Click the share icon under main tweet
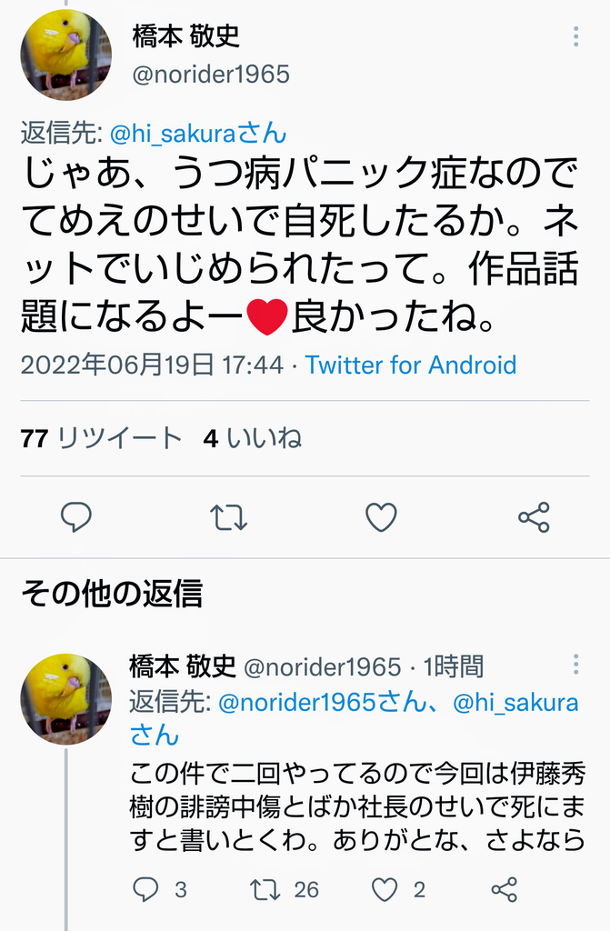Screen dimensions: 610x931 (534, 517)
